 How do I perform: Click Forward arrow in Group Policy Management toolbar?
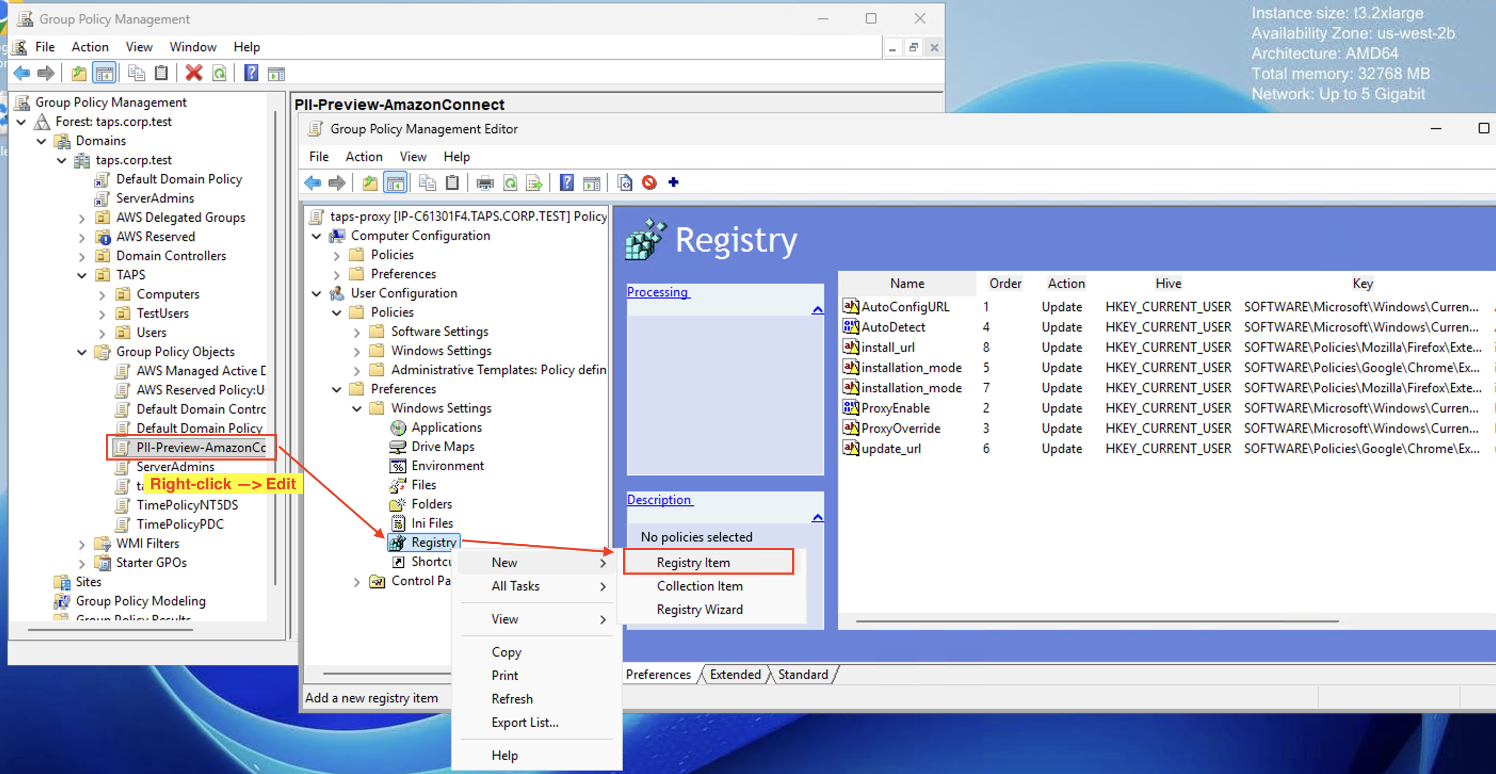pos(45,73)
